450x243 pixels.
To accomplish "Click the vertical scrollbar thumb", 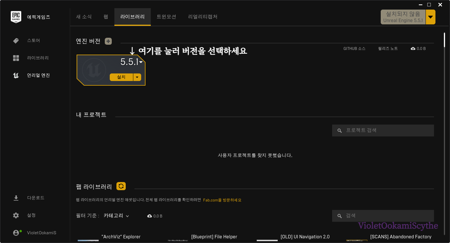I will (x=444, y=40).
